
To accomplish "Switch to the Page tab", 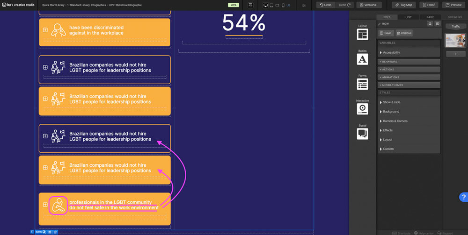I will [x=430, y=17].
